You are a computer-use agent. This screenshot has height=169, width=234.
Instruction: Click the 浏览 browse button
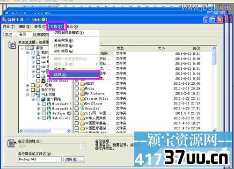(74, 159)
